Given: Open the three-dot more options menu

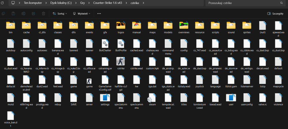Looking at the screenshot, I should (99, 13).
